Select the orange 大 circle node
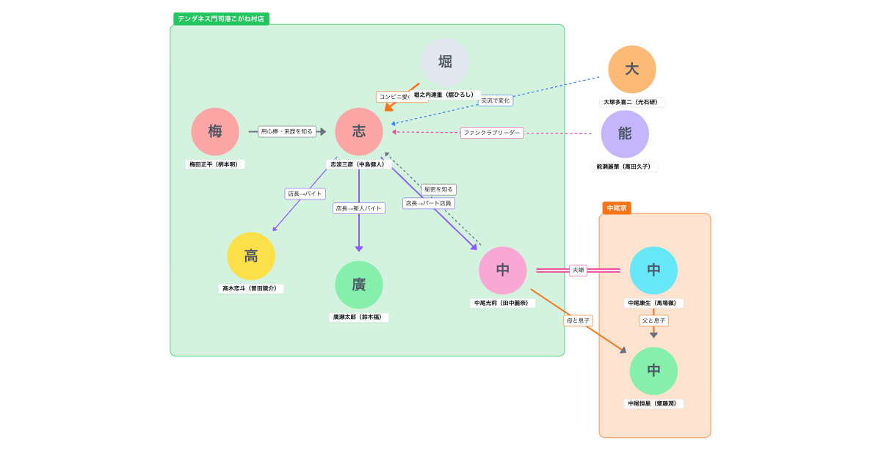 coord(632,70)
